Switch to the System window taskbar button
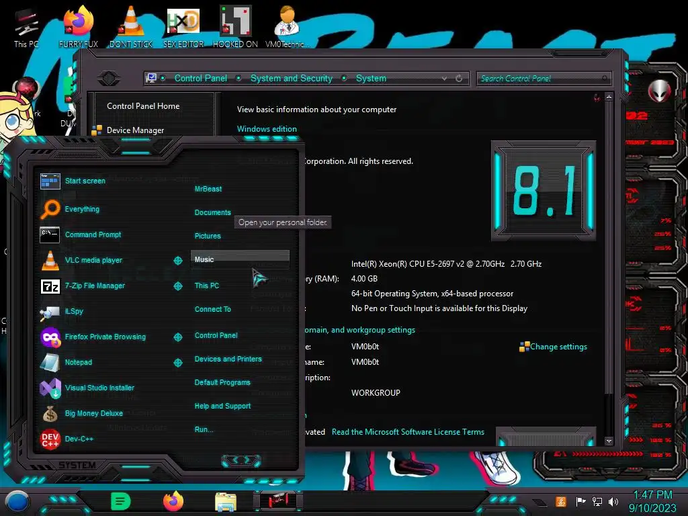 pos(278,501)
